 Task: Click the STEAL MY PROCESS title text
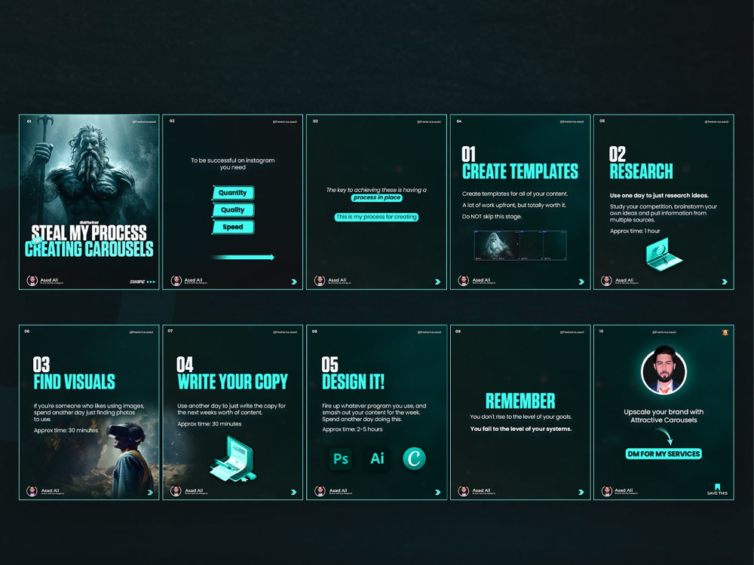[x=89, y=233]
